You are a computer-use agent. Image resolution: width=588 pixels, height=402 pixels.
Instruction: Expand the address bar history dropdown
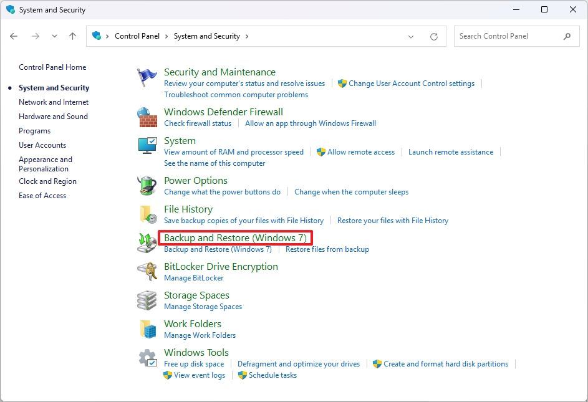[x=411, y=36]
